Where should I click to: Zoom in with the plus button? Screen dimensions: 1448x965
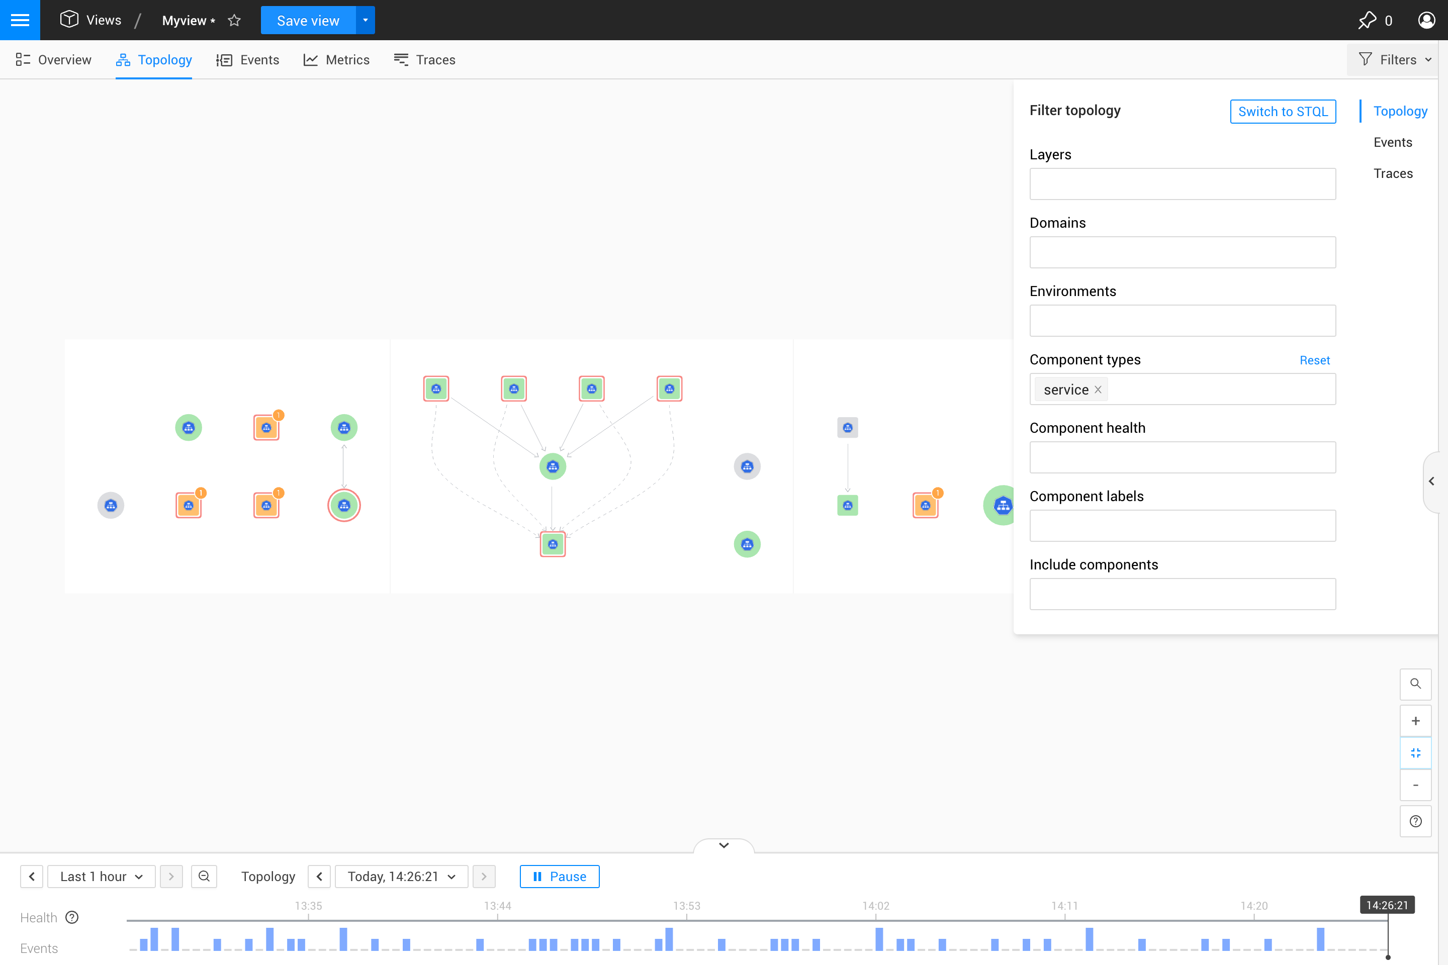tap(1415, 721)
